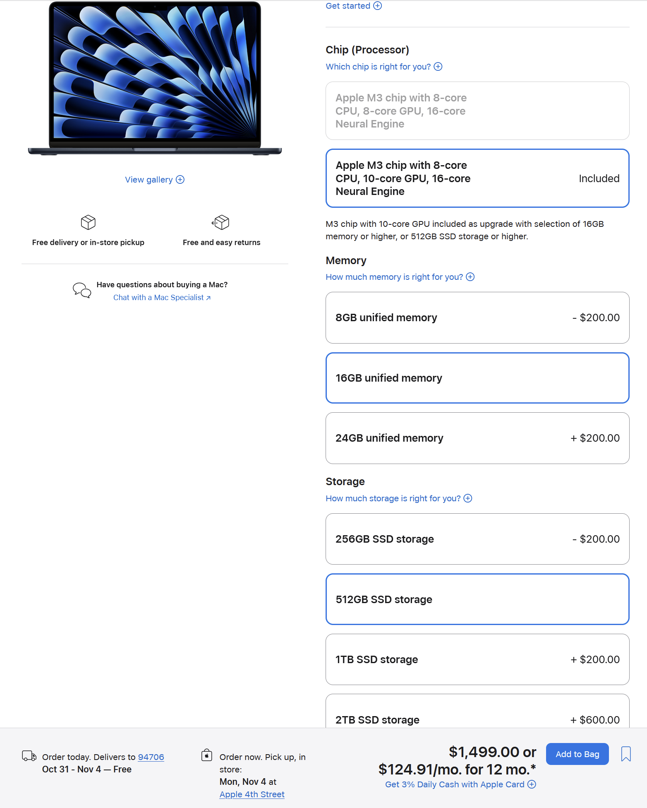Click the $1,499.00 price text
This screenshot has height=808, width=647.
coord(484,752)
